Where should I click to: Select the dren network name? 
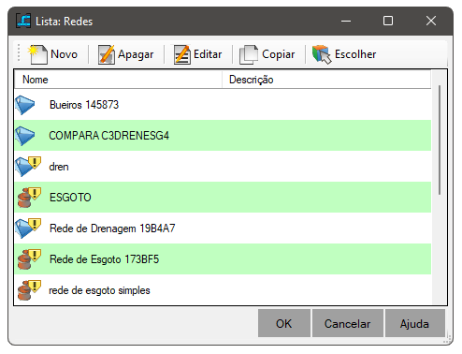coord(59,167)
